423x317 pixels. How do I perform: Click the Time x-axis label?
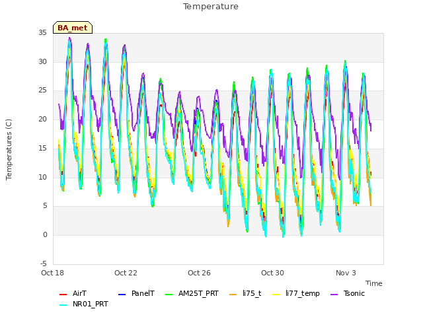(374, 283)
